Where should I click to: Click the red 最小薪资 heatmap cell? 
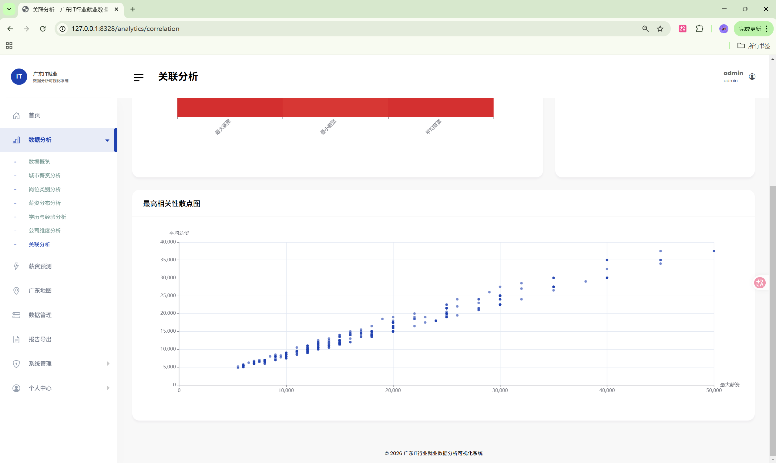point(335,108)
